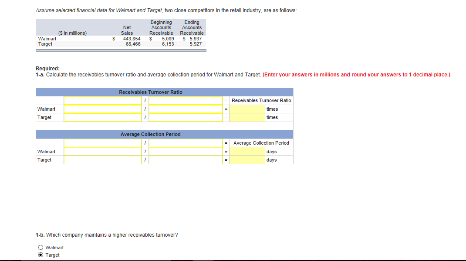Click Target's collection period denominator input field
This screenshot has width=466, height=261.
click(185, 159)
